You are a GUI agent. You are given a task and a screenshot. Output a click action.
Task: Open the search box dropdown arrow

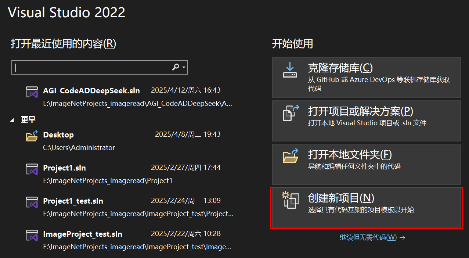(x=184, y=68)
